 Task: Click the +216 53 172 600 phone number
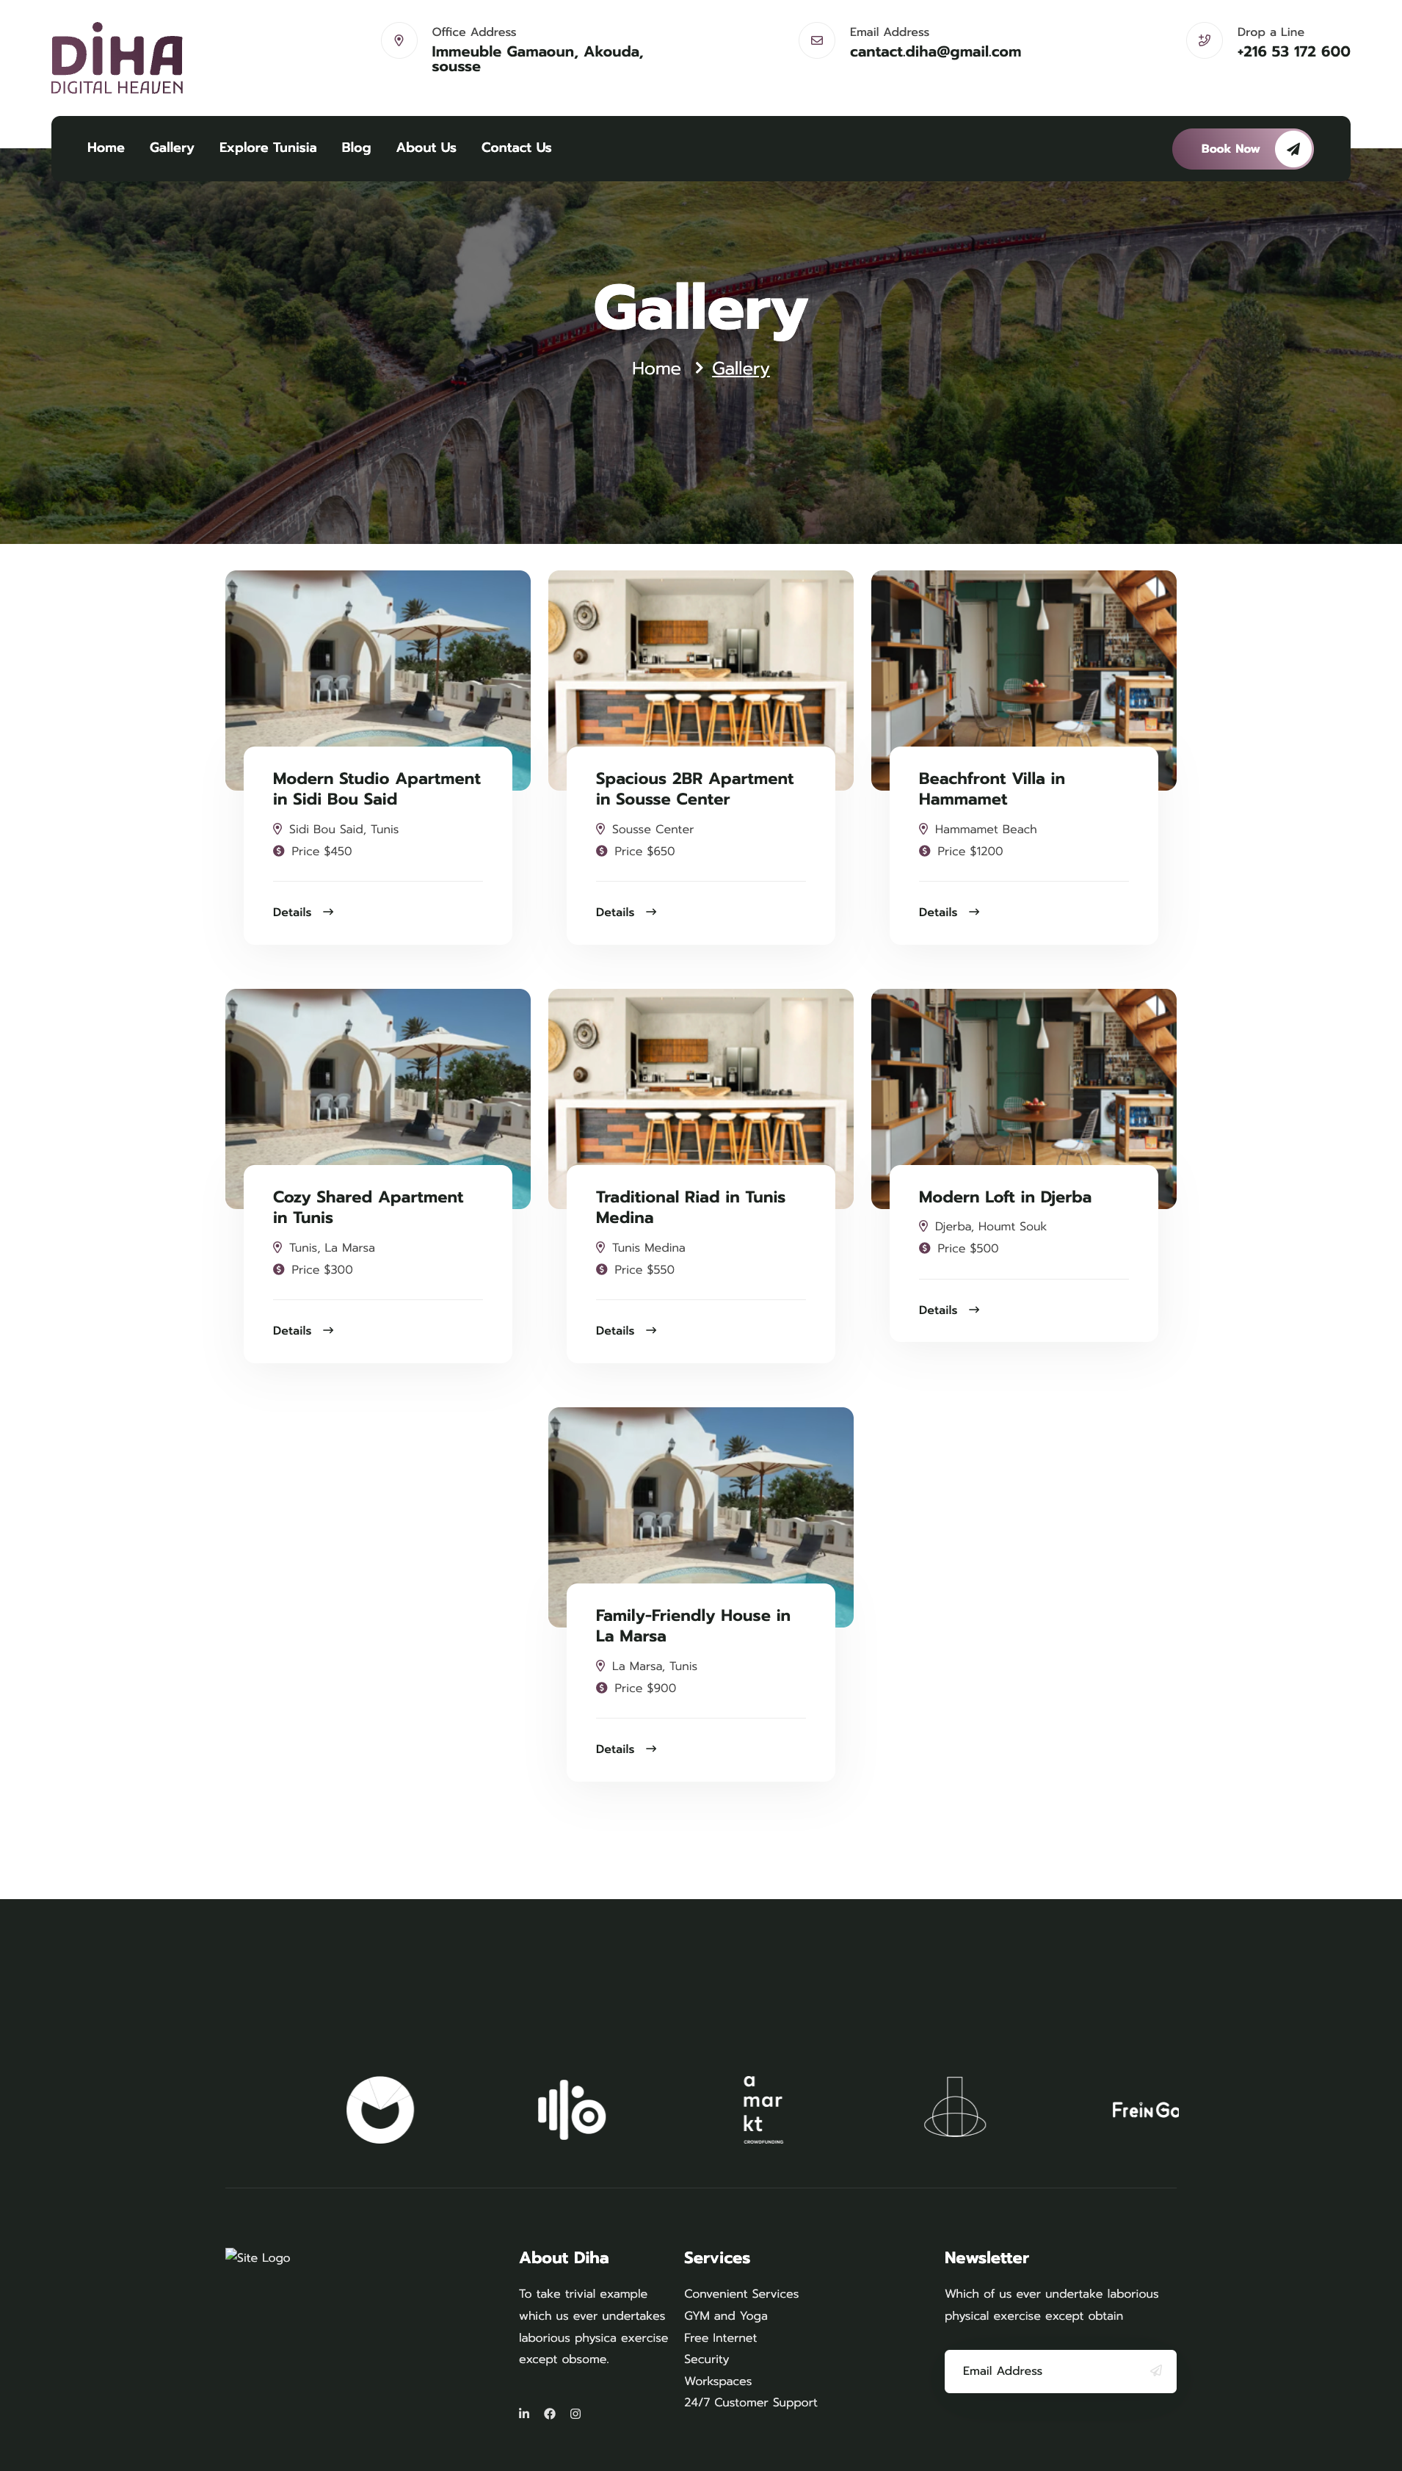pyautogui.click(x=1293, y=51)
